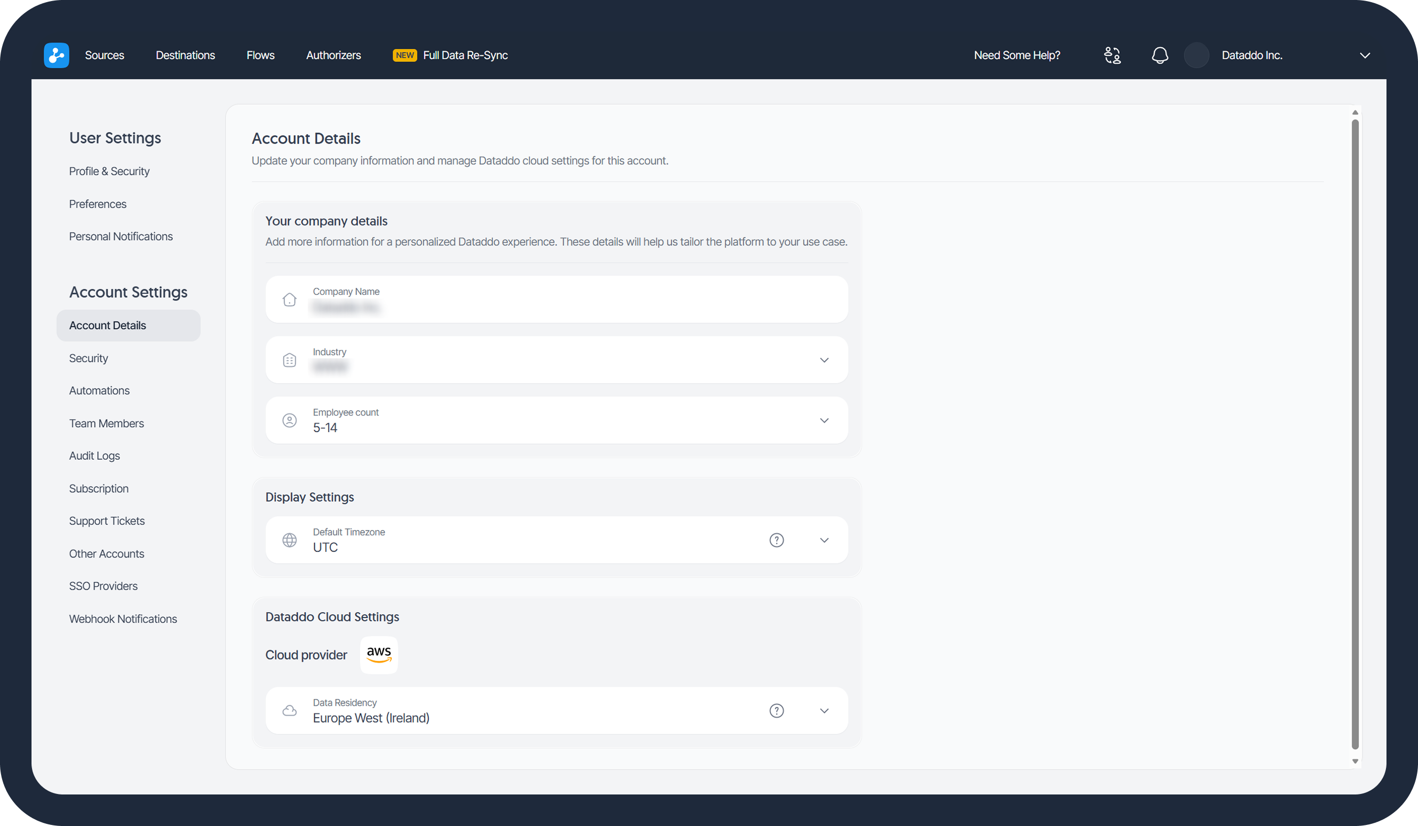Screen dimensions: 1418x826
Task: Open the notification bell
Action: click(x=1160, y=55)
